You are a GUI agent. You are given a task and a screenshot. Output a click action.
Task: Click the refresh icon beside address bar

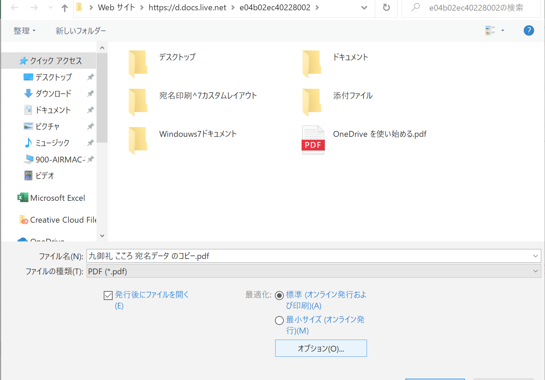pyautogui.click(x=386, y=8)
